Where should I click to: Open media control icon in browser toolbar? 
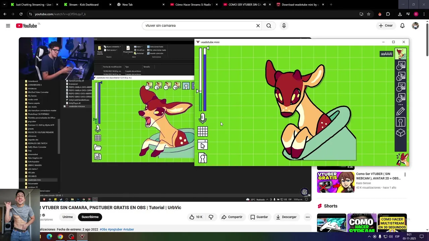pos(408,14)
